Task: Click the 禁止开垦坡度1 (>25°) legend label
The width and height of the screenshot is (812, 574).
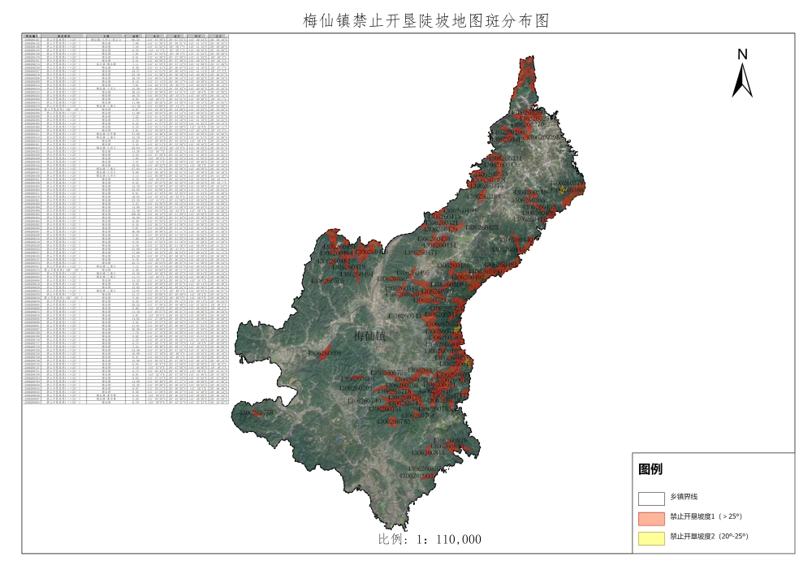Action: [x=706, y=516]
